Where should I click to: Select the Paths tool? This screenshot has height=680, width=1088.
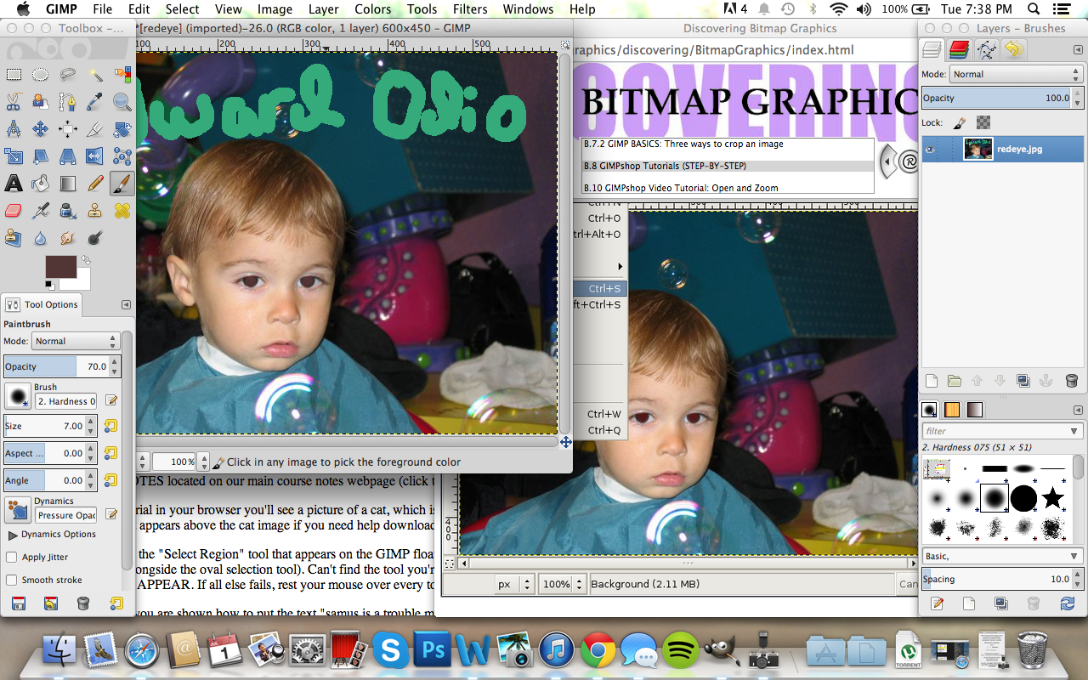(x=67, y=102)
